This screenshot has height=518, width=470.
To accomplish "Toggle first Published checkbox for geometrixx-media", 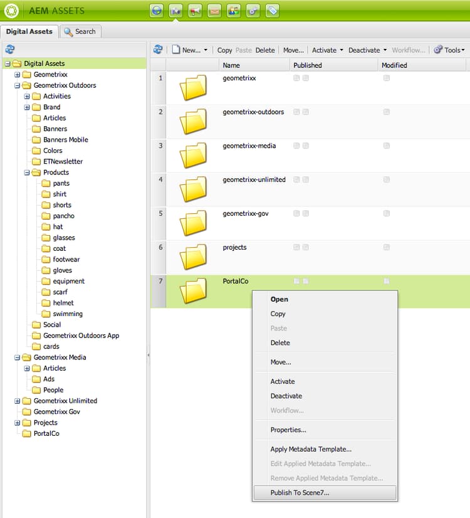I will pyautogui.click(x=296, y=145).
